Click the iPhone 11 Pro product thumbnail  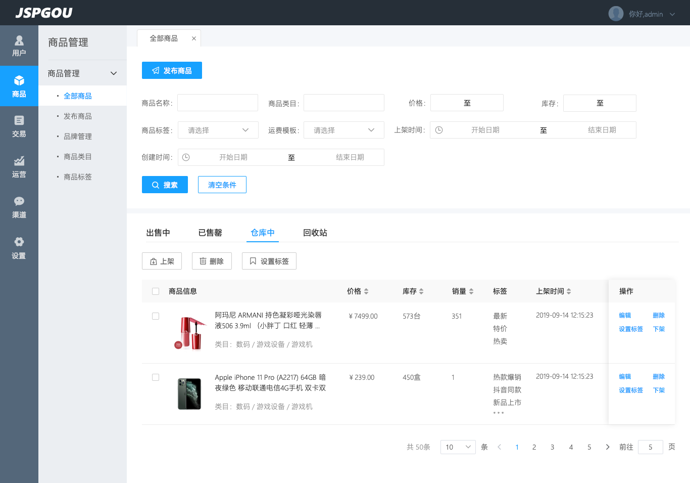189,393
